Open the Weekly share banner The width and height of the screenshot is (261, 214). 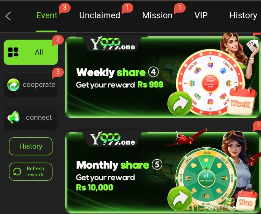tap(163, 77)
